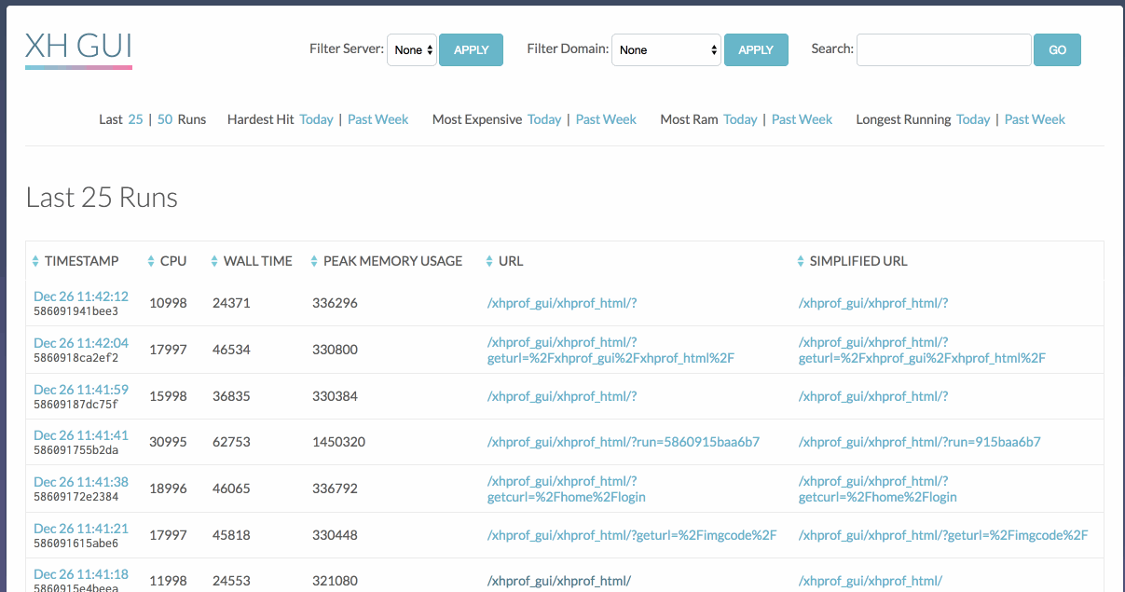Click the TIMESTAMP column sort arrows icon
This screenshot has height=592, width=1125.
click(36, 262)
